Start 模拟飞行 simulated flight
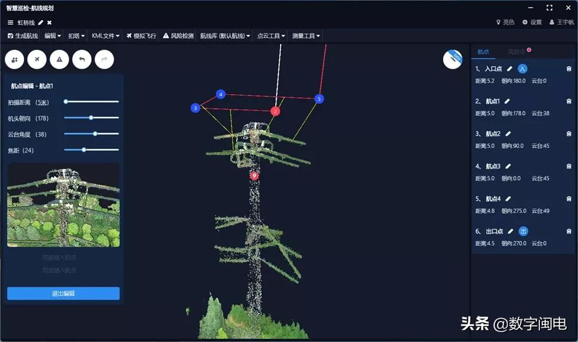Image resolution: width=578 pixels, height=342 pixels. [141, 36]
